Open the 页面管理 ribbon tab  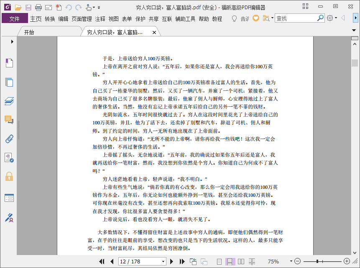coord(82,18)
